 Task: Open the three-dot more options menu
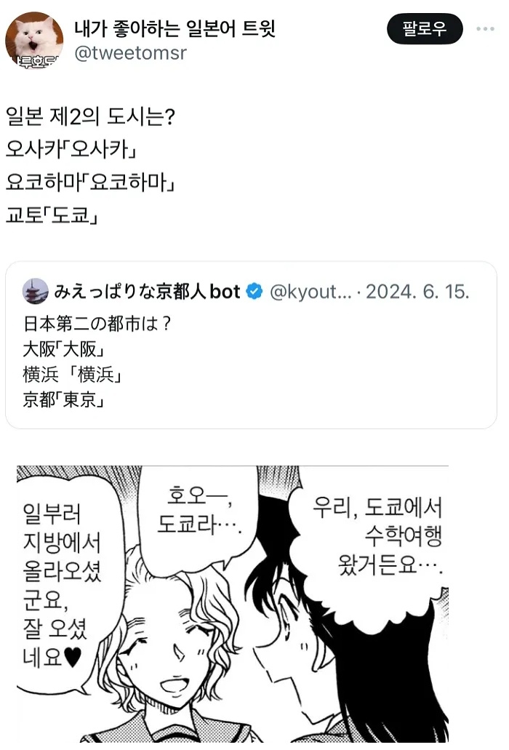485,28
